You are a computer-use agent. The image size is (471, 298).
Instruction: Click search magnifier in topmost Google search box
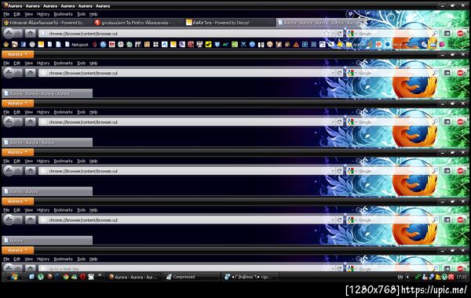click(435, 34)
